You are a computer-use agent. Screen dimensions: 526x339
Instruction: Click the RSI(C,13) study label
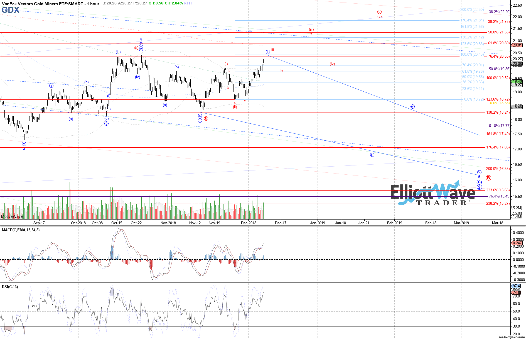(10, 287)
